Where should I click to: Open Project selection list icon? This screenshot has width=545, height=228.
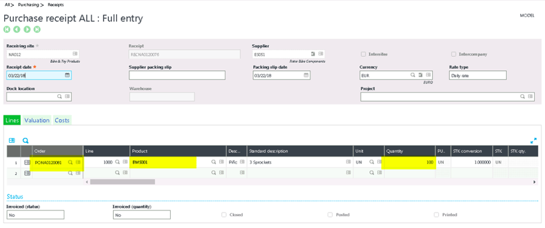coord(530,97)
